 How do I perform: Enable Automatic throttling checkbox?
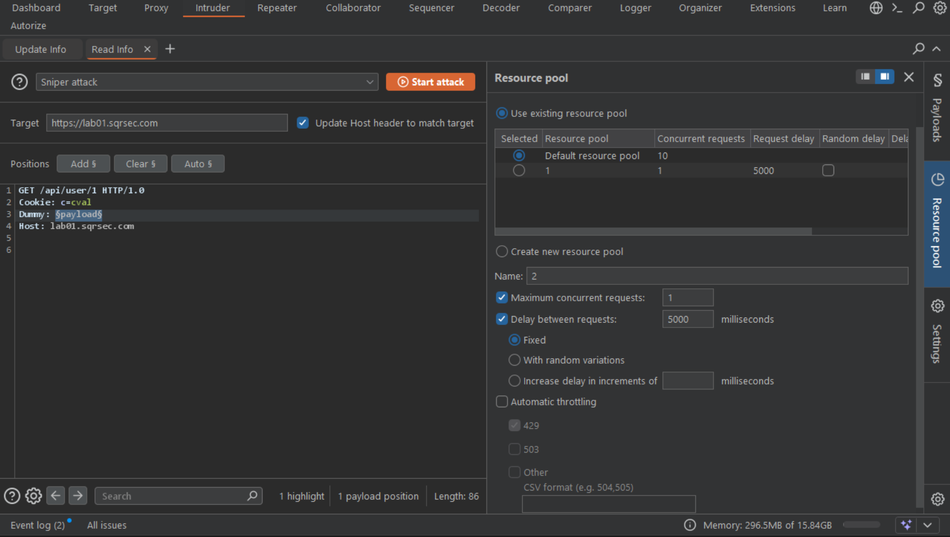point(502,402)
